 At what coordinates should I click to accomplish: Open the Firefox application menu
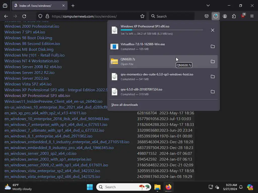[x=252, y=16]
